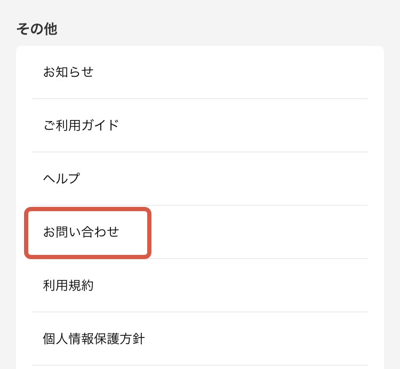Click the ご利用ガイド text label
400x369 pixels.
coord(81,125)
